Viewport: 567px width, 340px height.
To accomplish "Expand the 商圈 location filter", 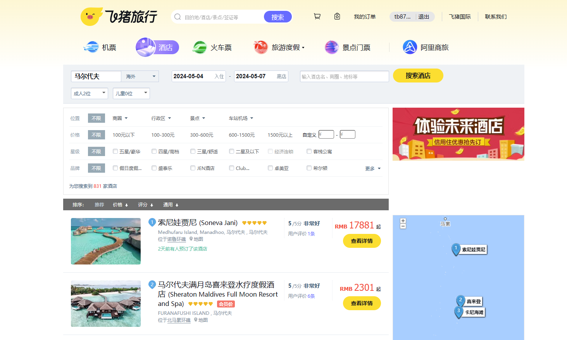I will [x=120, y=118].
